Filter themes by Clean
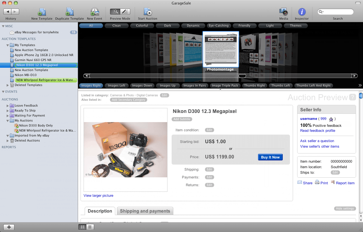 point(117,26)
